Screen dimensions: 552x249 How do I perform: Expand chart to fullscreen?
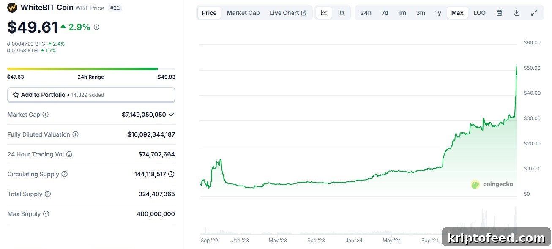click(534, 13)
